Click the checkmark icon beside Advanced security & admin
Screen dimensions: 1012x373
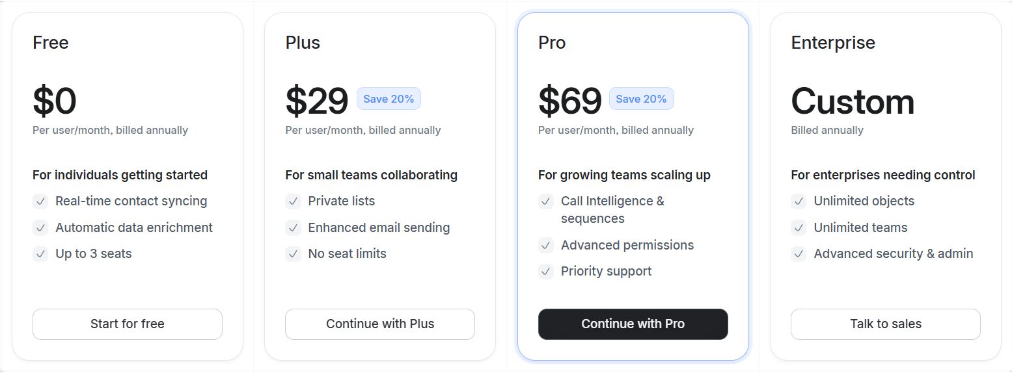(x=799, y=254)
